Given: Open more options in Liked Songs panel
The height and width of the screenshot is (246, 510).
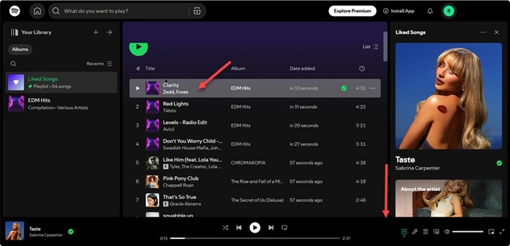Looking at the screenshot, I should pyautogui.click(x=483, y=32).
